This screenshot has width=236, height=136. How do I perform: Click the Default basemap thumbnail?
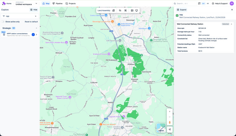[x=161, y=128]
